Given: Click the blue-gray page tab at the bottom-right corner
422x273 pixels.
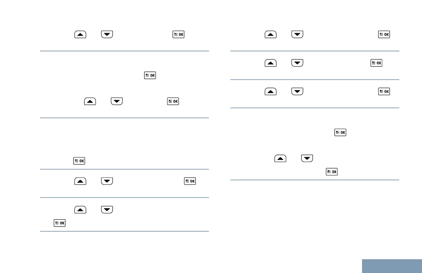Looking at the screenshot, I should [392, 266].
